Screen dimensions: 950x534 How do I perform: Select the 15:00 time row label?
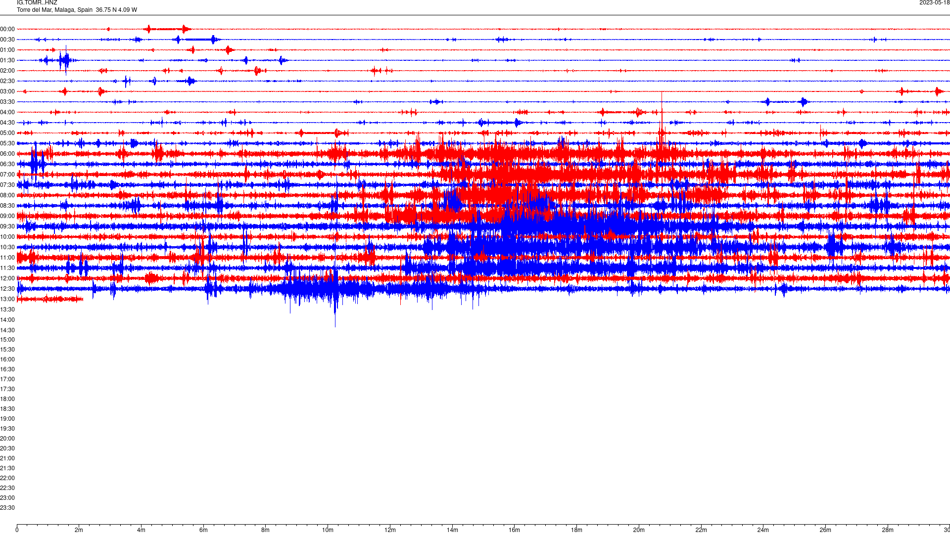coord(7,340)
